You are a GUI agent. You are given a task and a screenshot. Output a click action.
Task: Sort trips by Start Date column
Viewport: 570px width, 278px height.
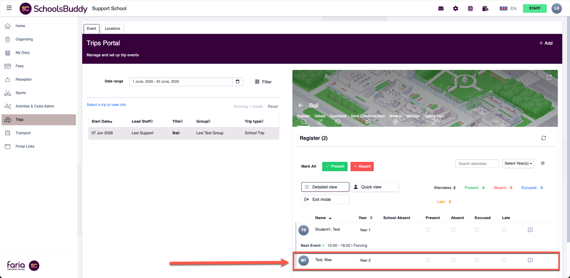pos(102,121)
